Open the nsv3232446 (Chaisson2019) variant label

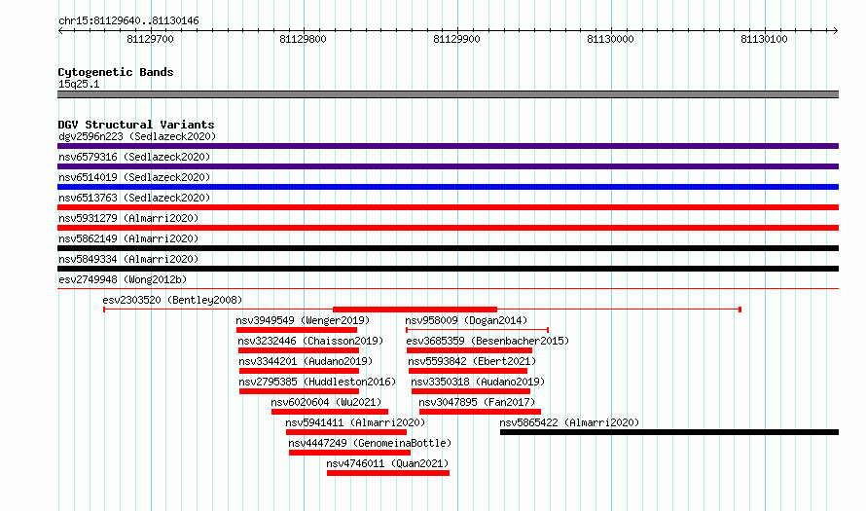tap(310, 341)
